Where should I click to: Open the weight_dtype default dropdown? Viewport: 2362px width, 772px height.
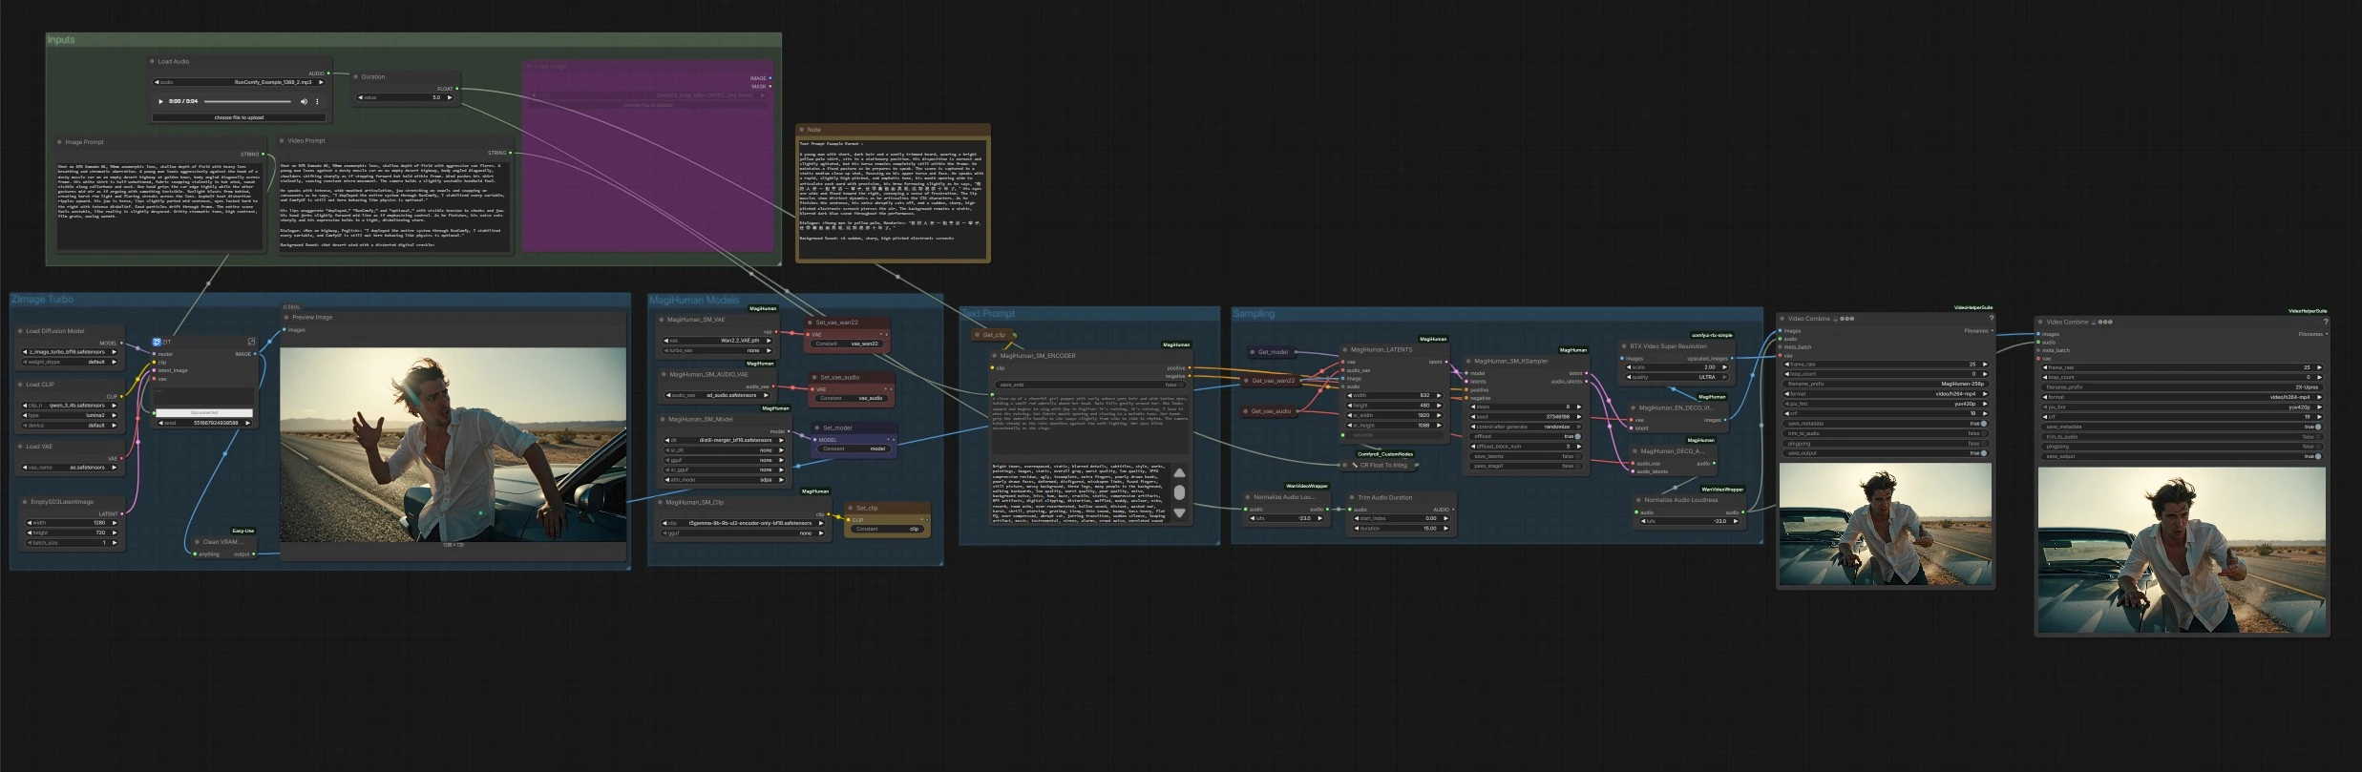click(70, 362)
